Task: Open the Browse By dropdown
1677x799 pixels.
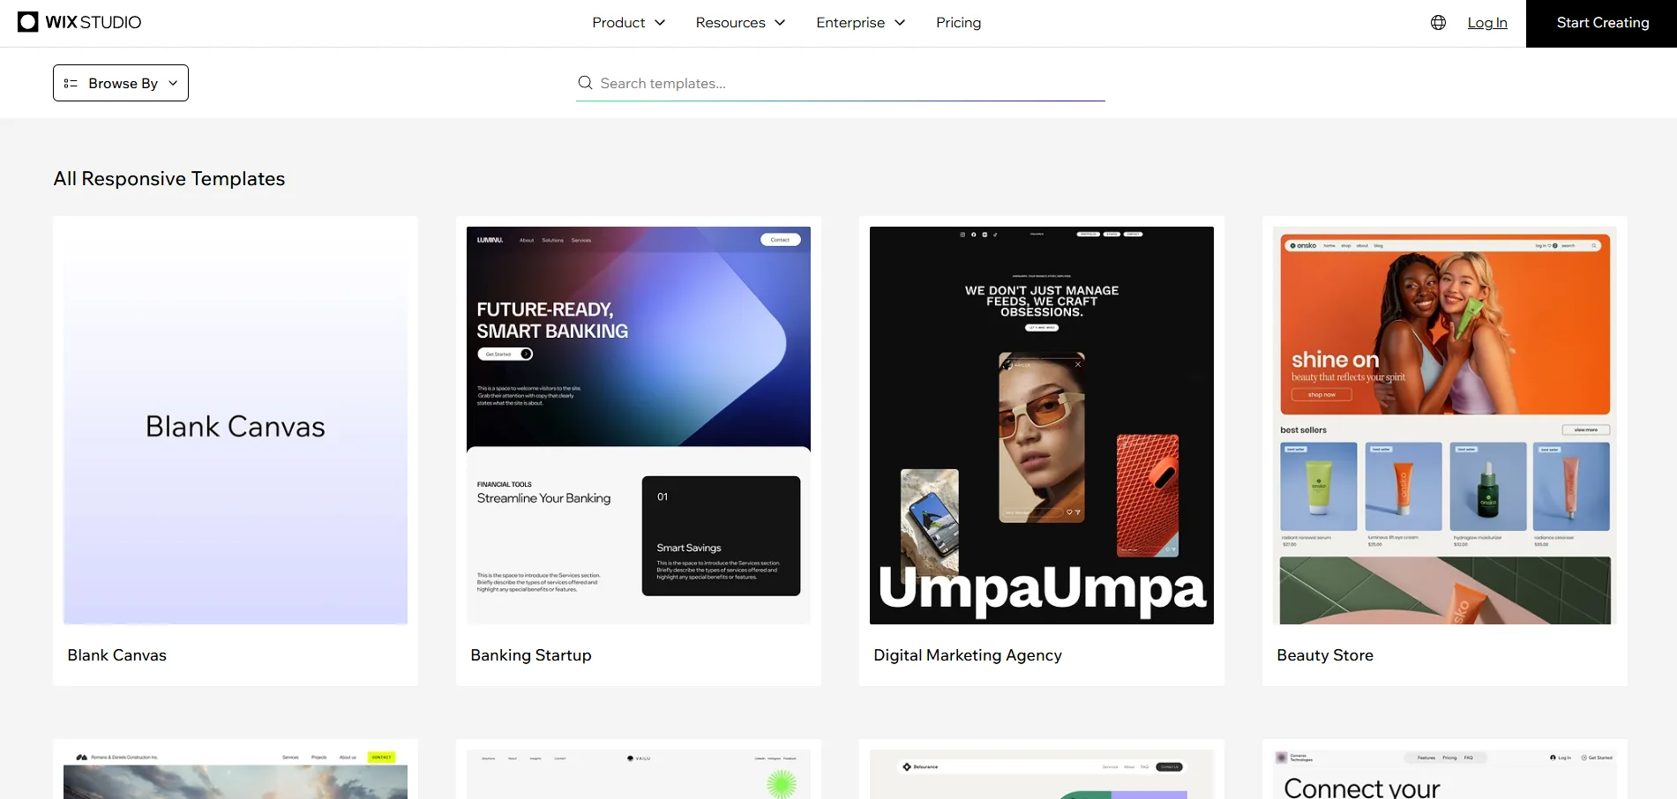Action: click(121, 83)
